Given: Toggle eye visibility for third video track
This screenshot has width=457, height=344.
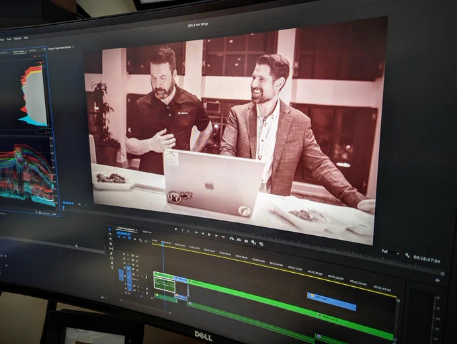Looking at the screenshot, I should tap(137, 265).
